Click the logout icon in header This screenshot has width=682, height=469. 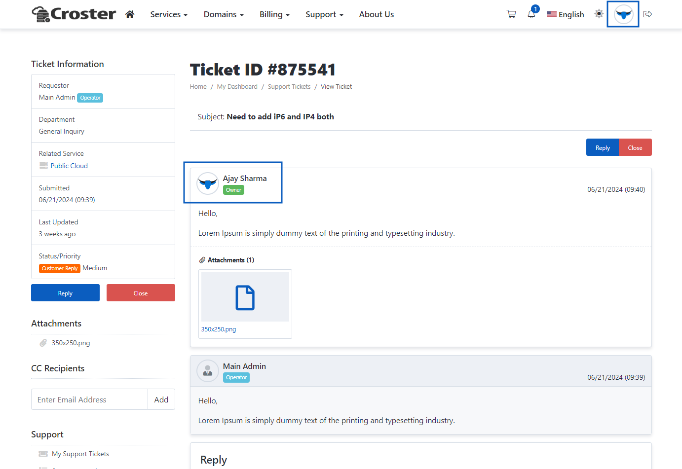point(648,14)
